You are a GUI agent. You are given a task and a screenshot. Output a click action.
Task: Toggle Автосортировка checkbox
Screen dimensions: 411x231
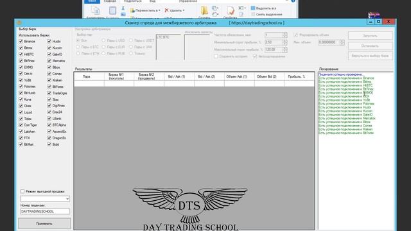pos(255,56)
